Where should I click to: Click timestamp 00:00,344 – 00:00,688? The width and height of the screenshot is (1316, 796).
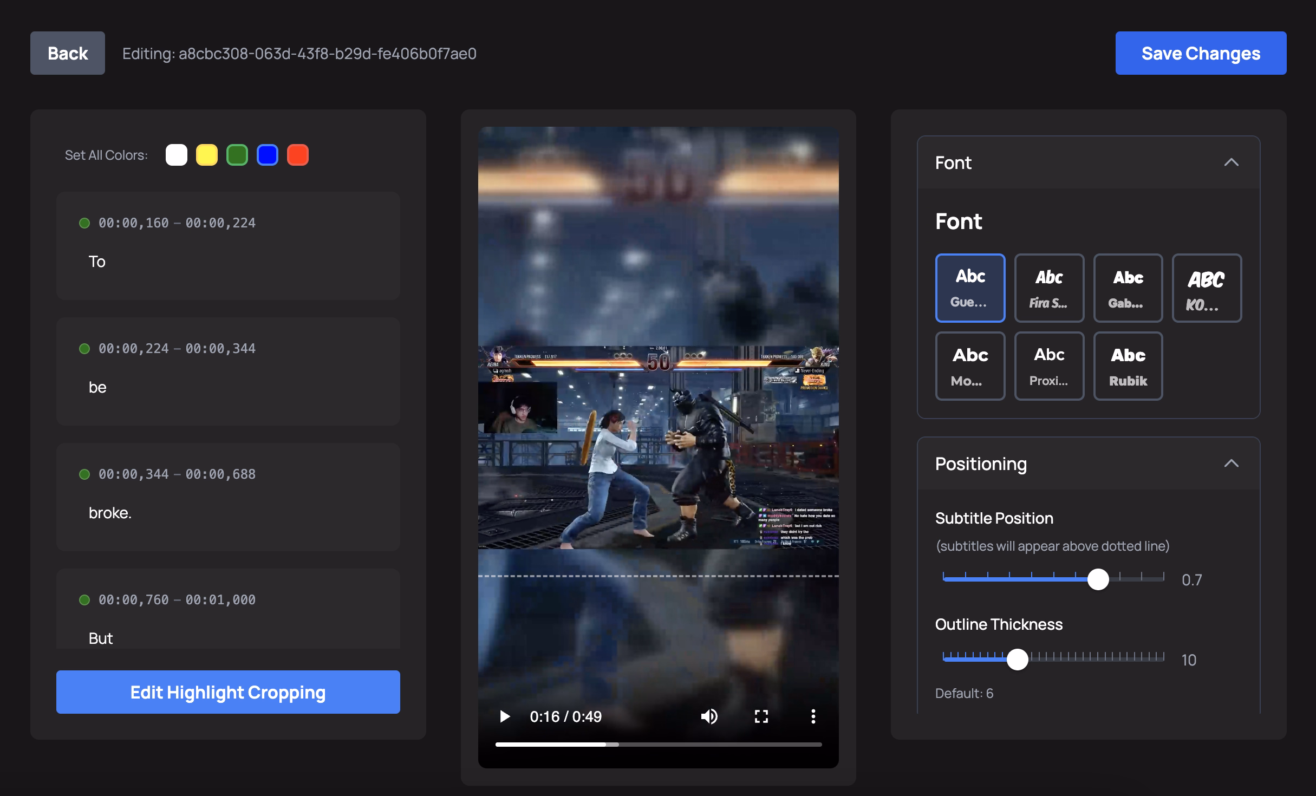click(177, 474)
